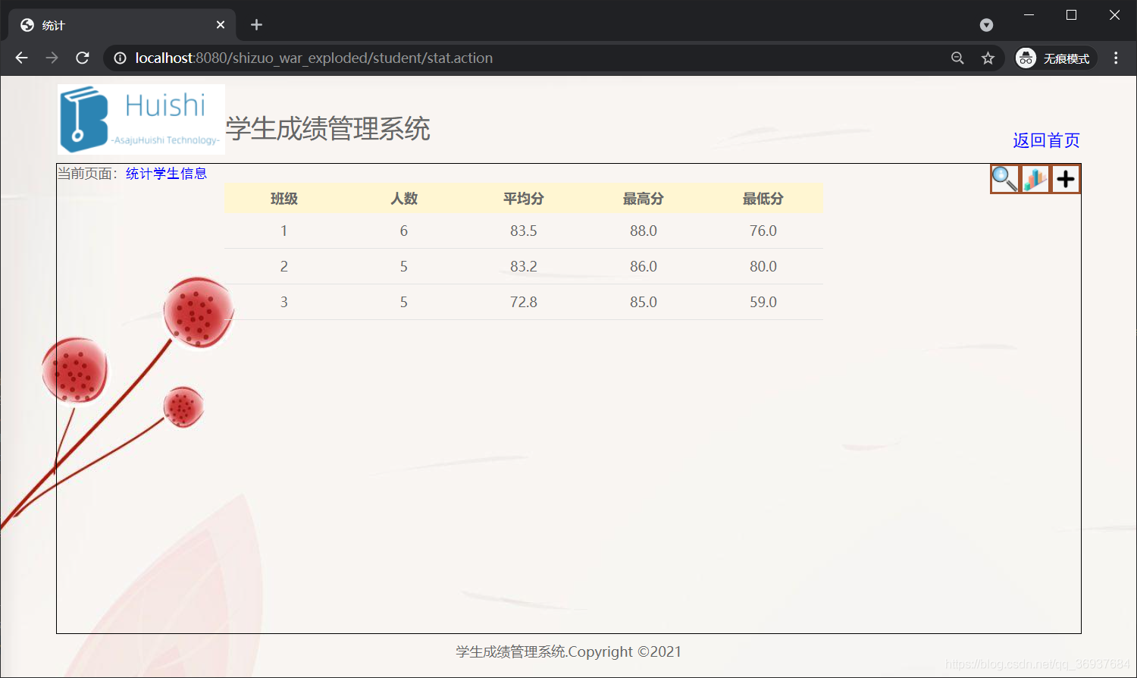Viewport: 1137px width, 678px height.
Task: Click lowest score 59.0 cell
Action: click(x=763, y=302)
